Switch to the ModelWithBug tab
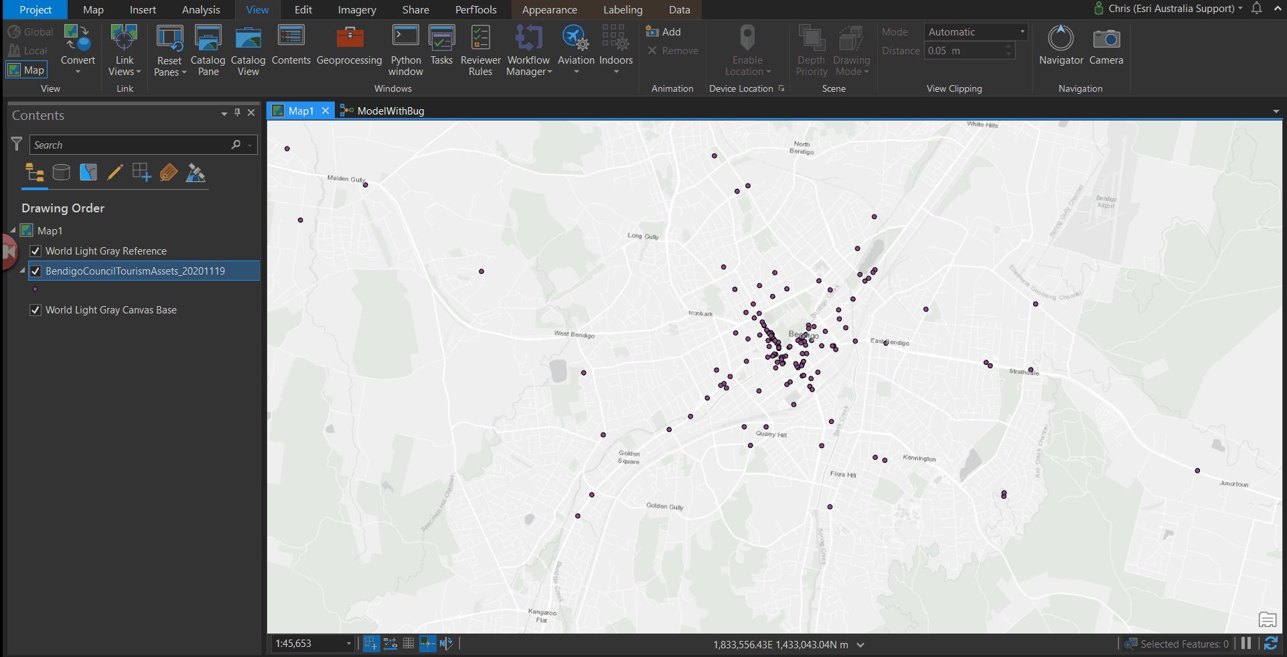 point(390,110)
